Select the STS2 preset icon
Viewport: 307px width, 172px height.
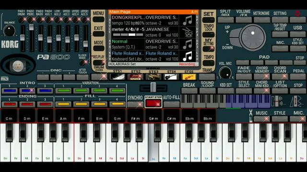click(135, 77)
